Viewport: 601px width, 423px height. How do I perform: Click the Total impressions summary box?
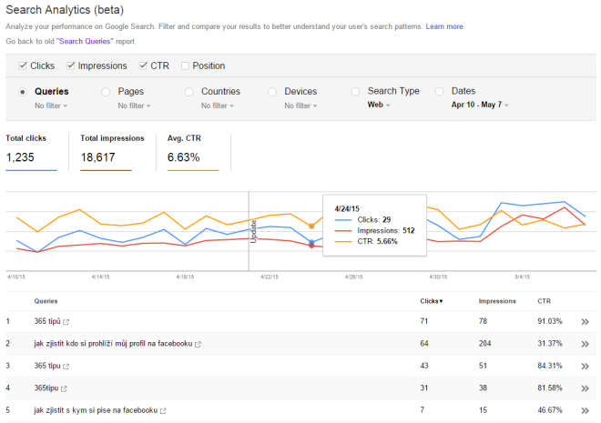click(112, 152)
